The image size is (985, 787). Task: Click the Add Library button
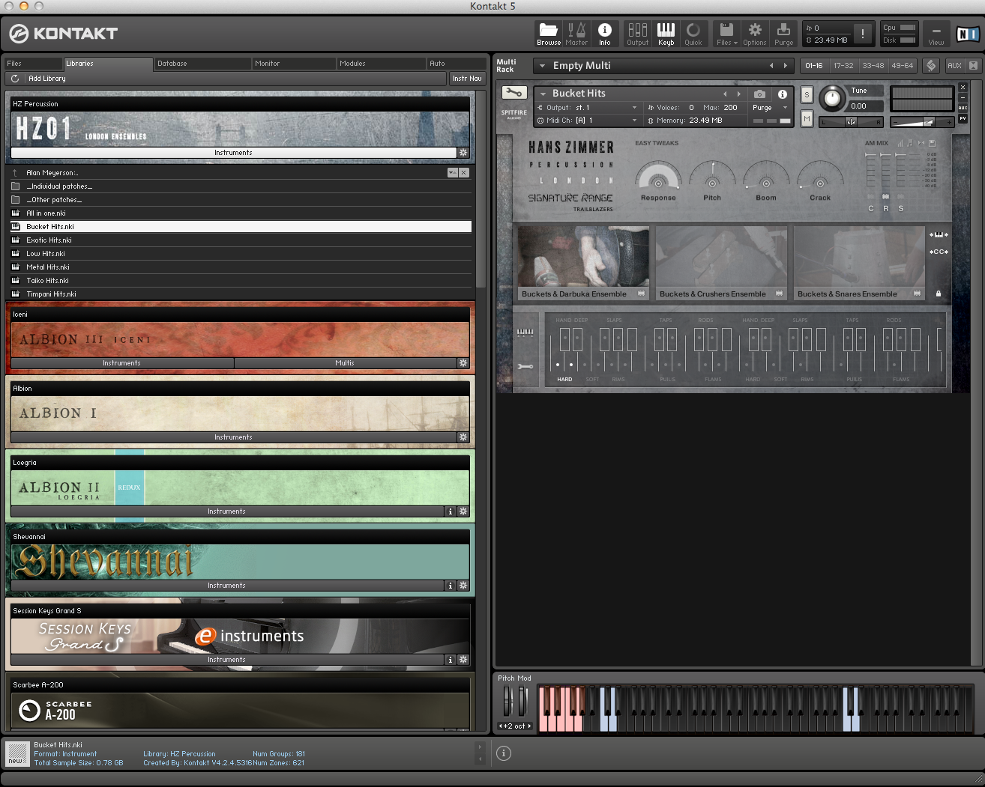point(46,78)
